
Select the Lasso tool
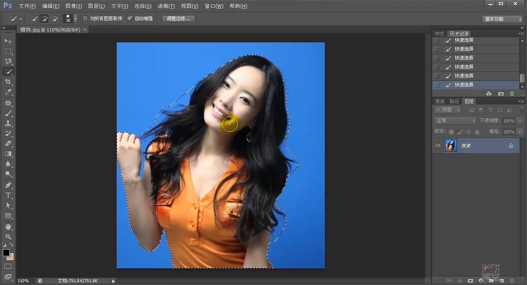pyautogui.click(x=8, y=61)
